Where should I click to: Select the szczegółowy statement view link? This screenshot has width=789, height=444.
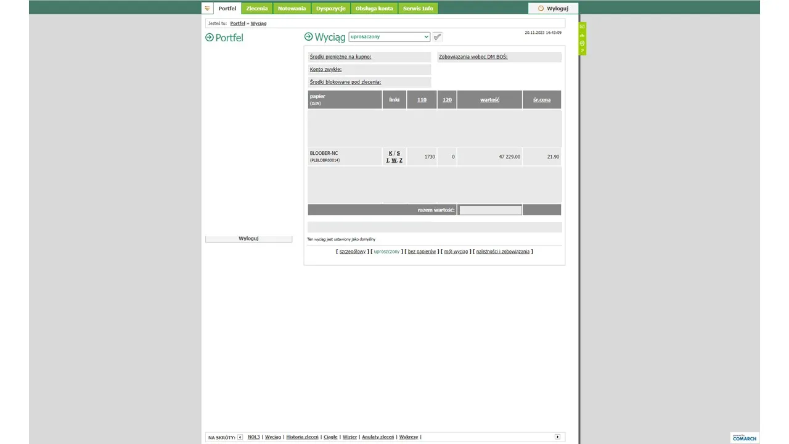353,252
